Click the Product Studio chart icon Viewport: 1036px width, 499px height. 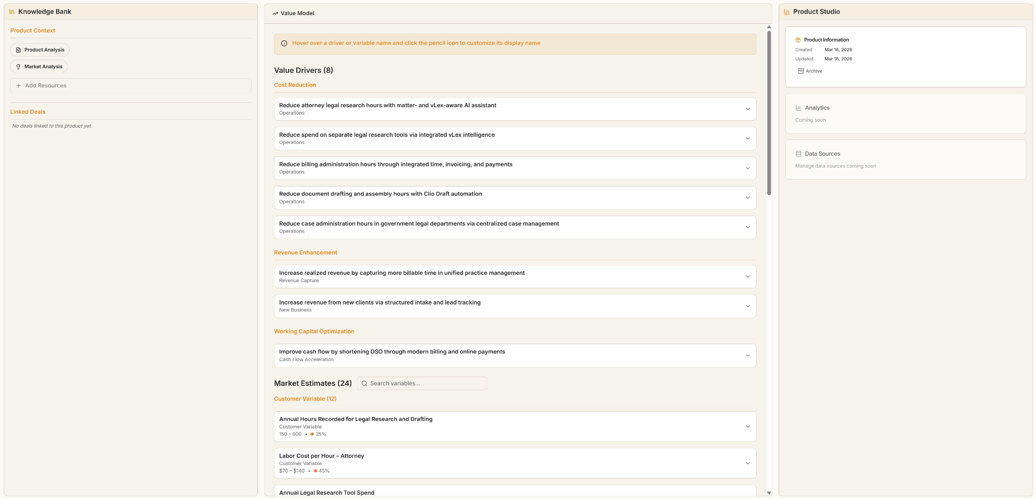point(787,12)
